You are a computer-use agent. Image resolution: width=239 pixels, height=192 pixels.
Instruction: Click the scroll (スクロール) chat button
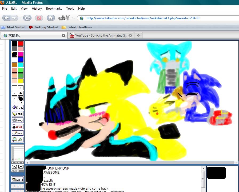pyautogui.click(x=17, y=179)
